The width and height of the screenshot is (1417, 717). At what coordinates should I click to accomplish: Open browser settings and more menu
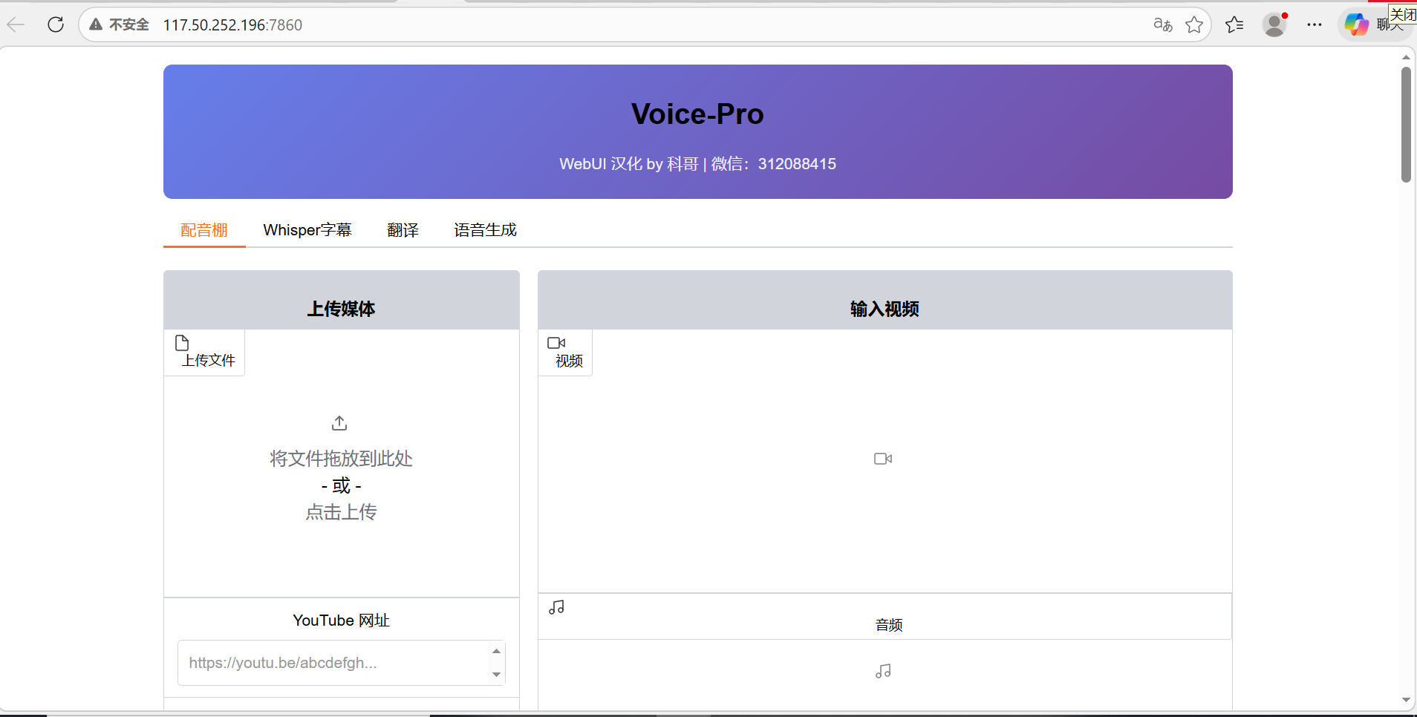pyautogui.click(x=1315, y=24)
